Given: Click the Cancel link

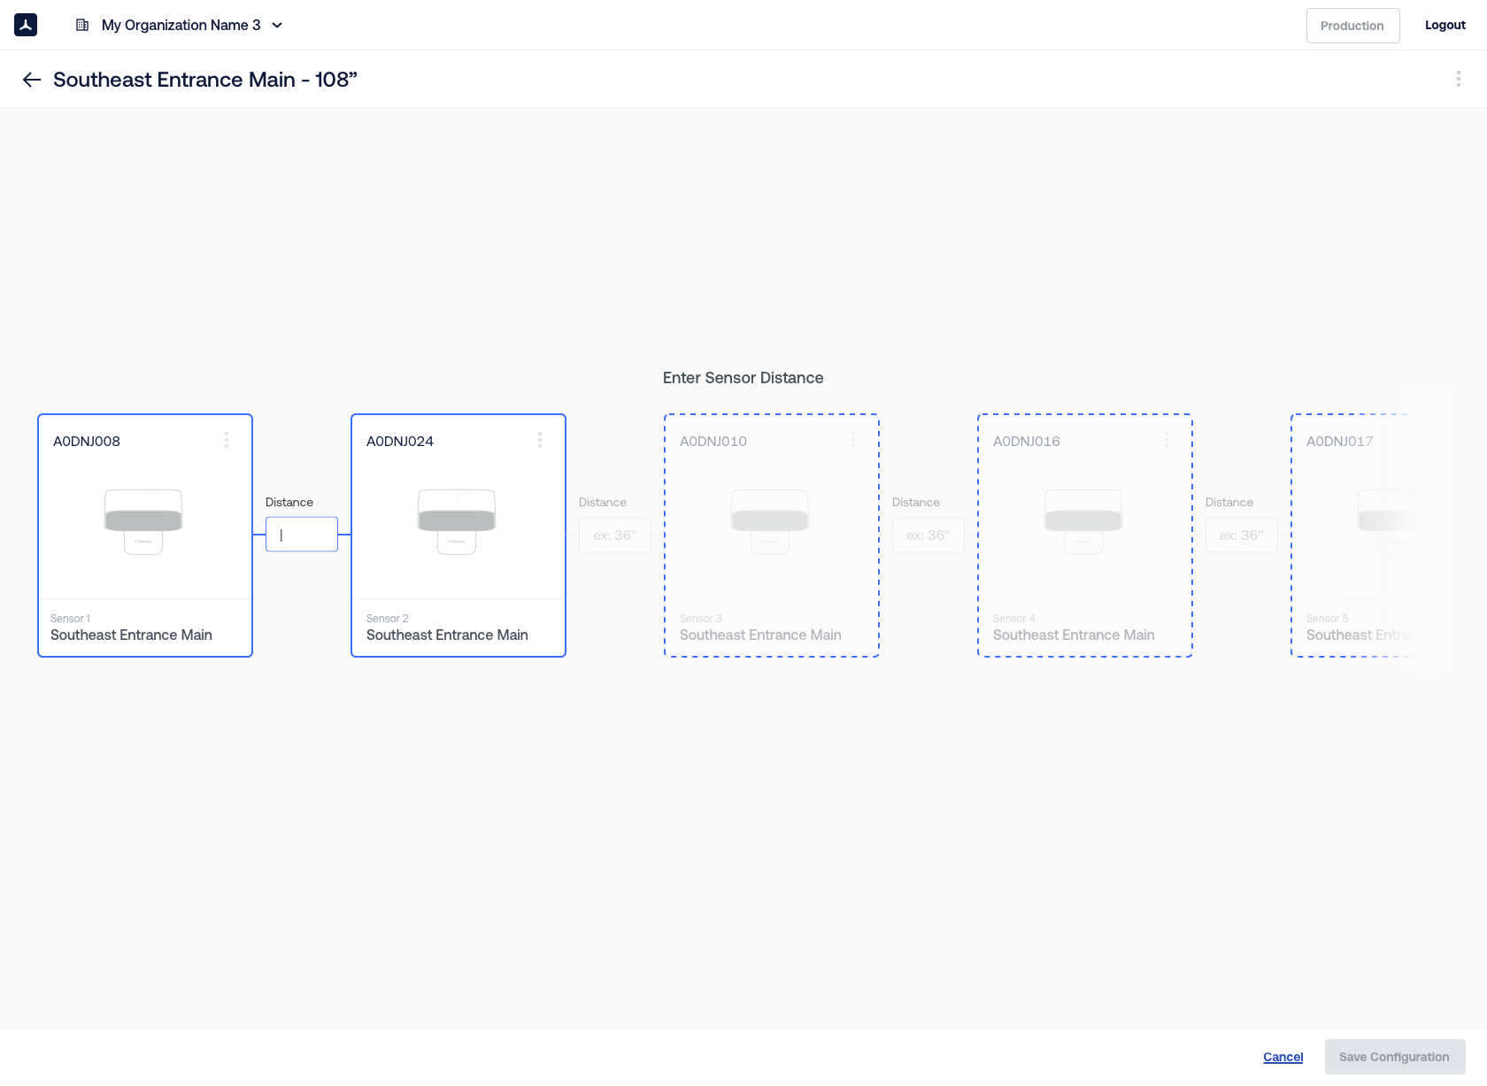Looking at the screenshot, I should pyautogui.click(x=1283, y=1057).
